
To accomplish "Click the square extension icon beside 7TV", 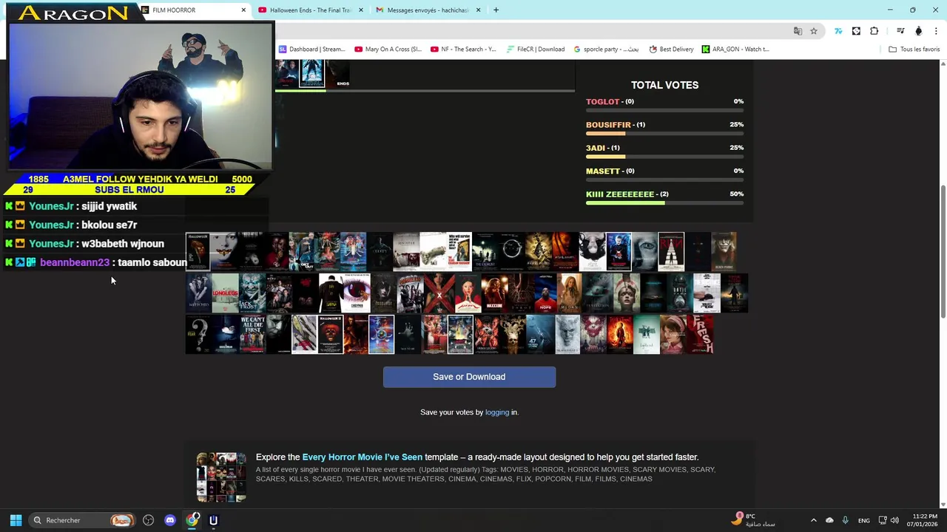I will coord(856,31).
